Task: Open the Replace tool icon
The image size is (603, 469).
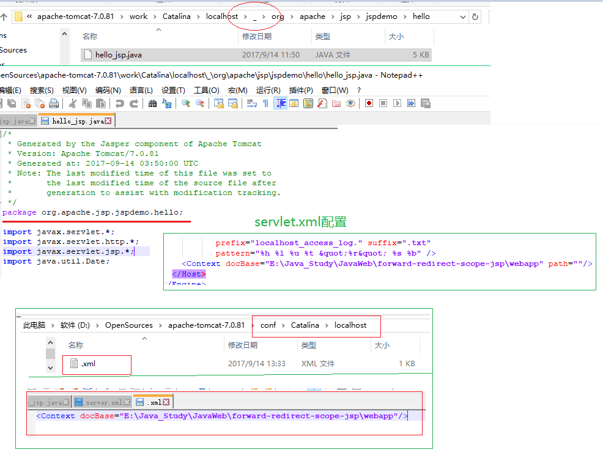Action: pos(167,103)
